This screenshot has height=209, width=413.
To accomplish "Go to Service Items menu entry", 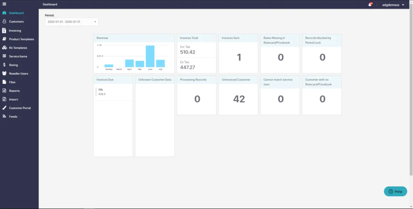I will point(18,56).
